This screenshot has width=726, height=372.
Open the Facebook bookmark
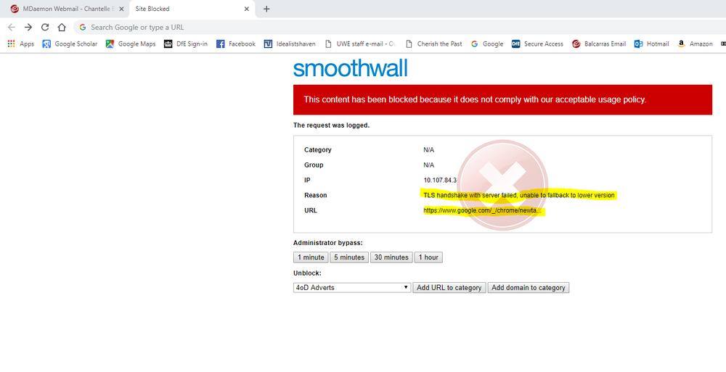point(236,44)
